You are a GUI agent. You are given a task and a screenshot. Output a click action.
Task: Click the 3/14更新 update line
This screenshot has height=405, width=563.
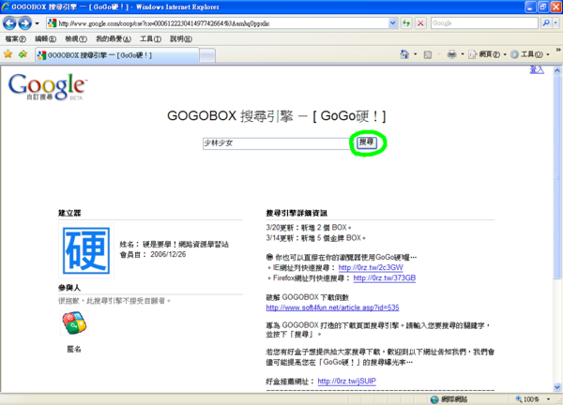[x=315, y=238]
